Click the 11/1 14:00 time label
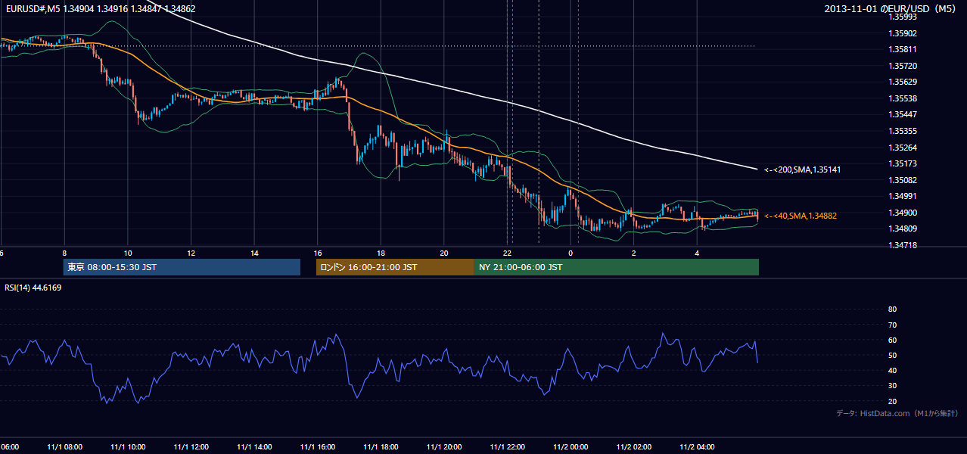The height and width of the screenshot is (454, 967). pos(254,447)
